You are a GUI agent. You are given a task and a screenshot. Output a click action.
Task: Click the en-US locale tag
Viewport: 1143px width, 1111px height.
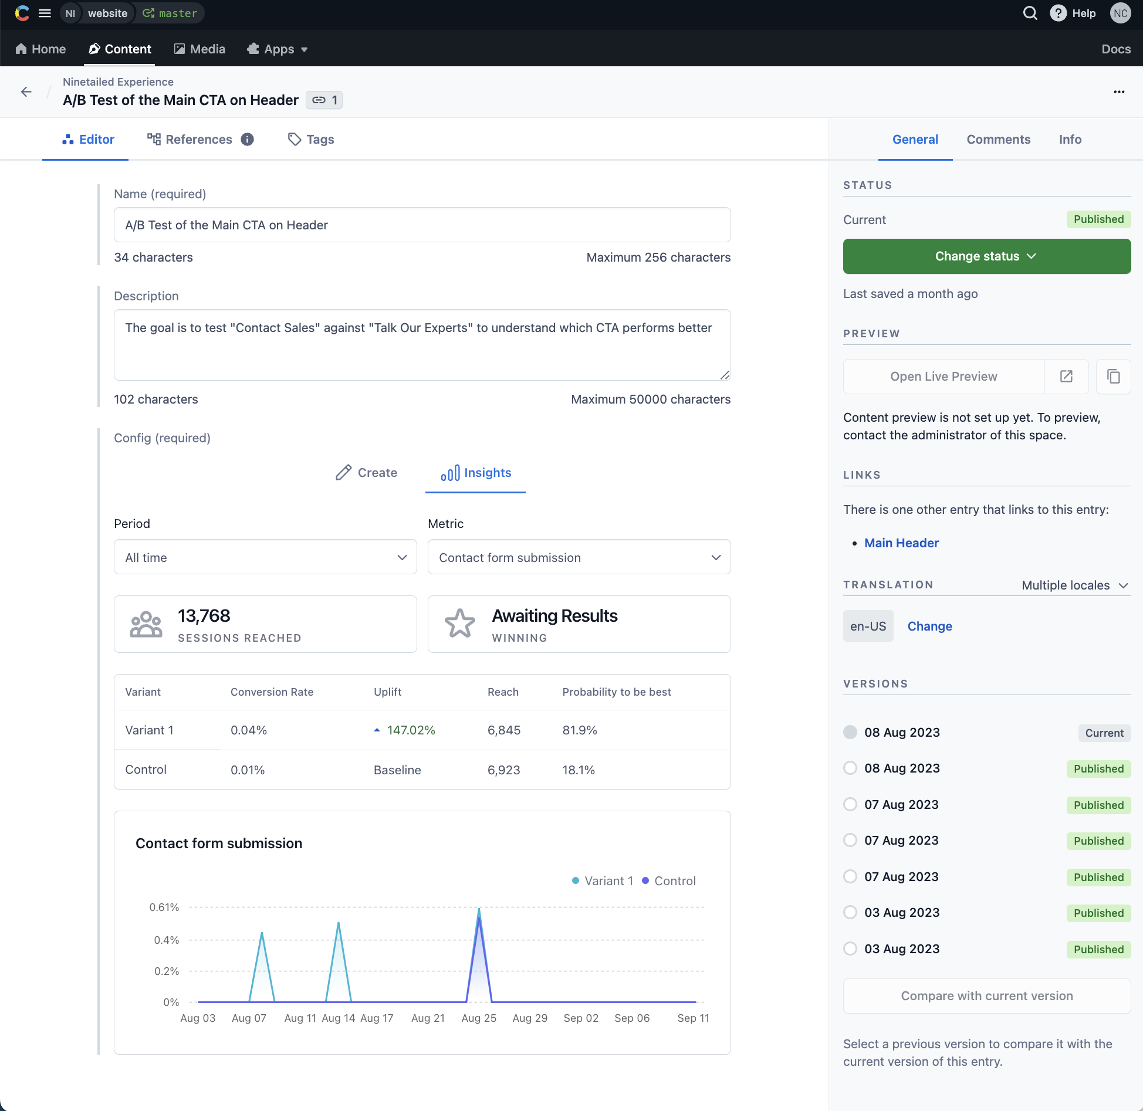868,626
